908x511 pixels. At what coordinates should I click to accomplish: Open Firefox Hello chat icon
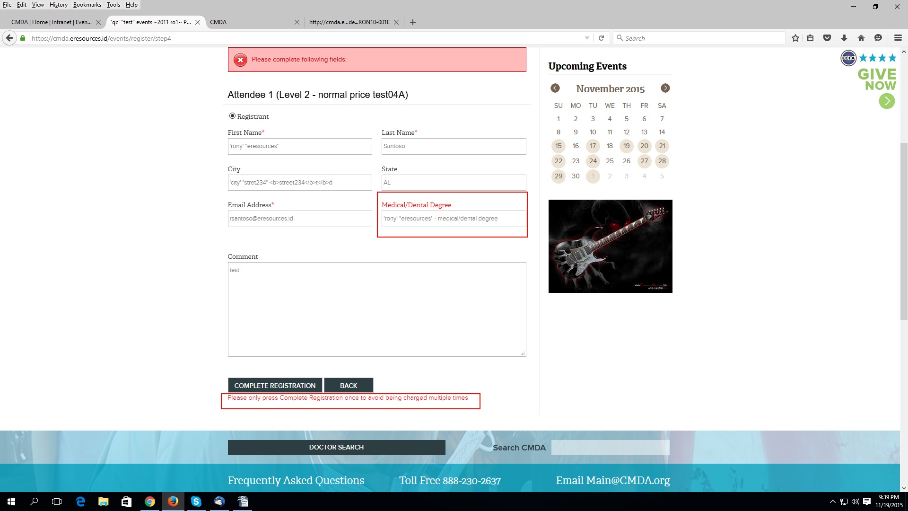pos(878,38)
